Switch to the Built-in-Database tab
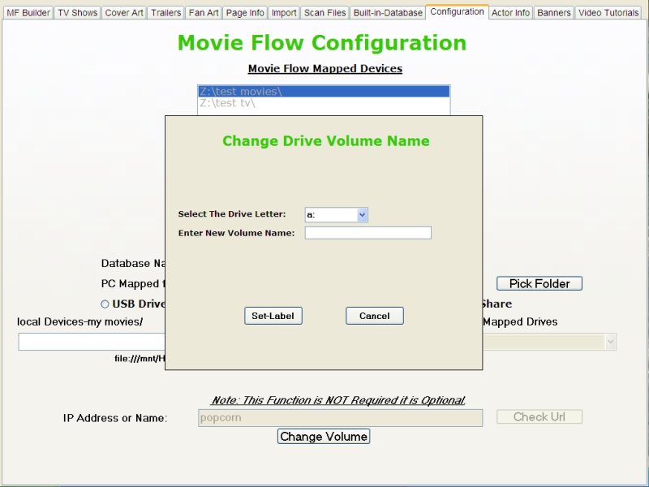The height and width of the screenshot is (487, 649). pyautogui.click(x=387, y=12)
